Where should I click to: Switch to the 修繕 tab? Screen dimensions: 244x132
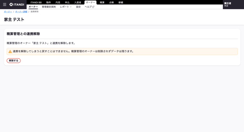point(121,3)
